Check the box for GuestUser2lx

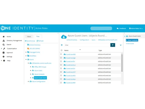[61, 61]
